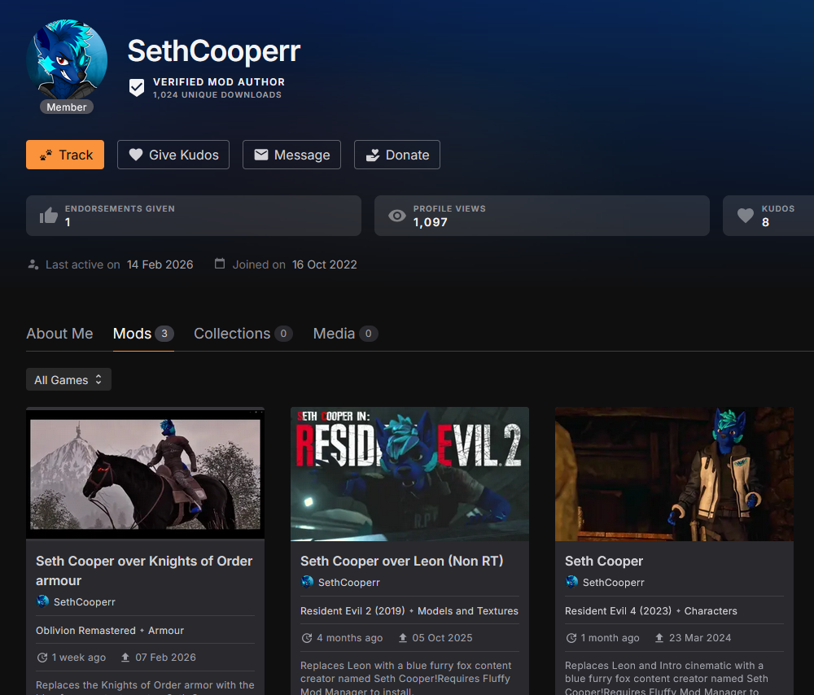This screenshot has height=695, width=814.
Task: Click the upload icon beside 07 Feb 2026
Action: (x=125, y=657)
